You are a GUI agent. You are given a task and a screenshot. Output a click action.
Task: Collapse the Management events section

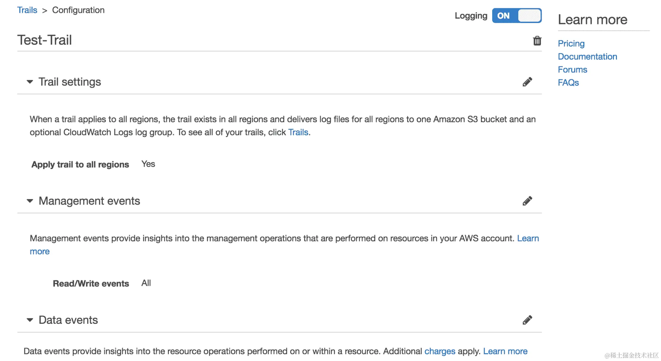(x=30, y=201)
